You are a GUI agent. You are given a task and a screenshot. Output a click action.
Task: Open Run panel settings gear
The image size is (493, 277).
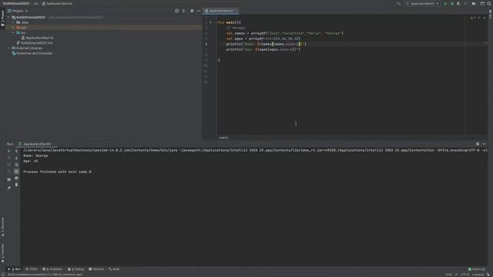click(478, 144)
